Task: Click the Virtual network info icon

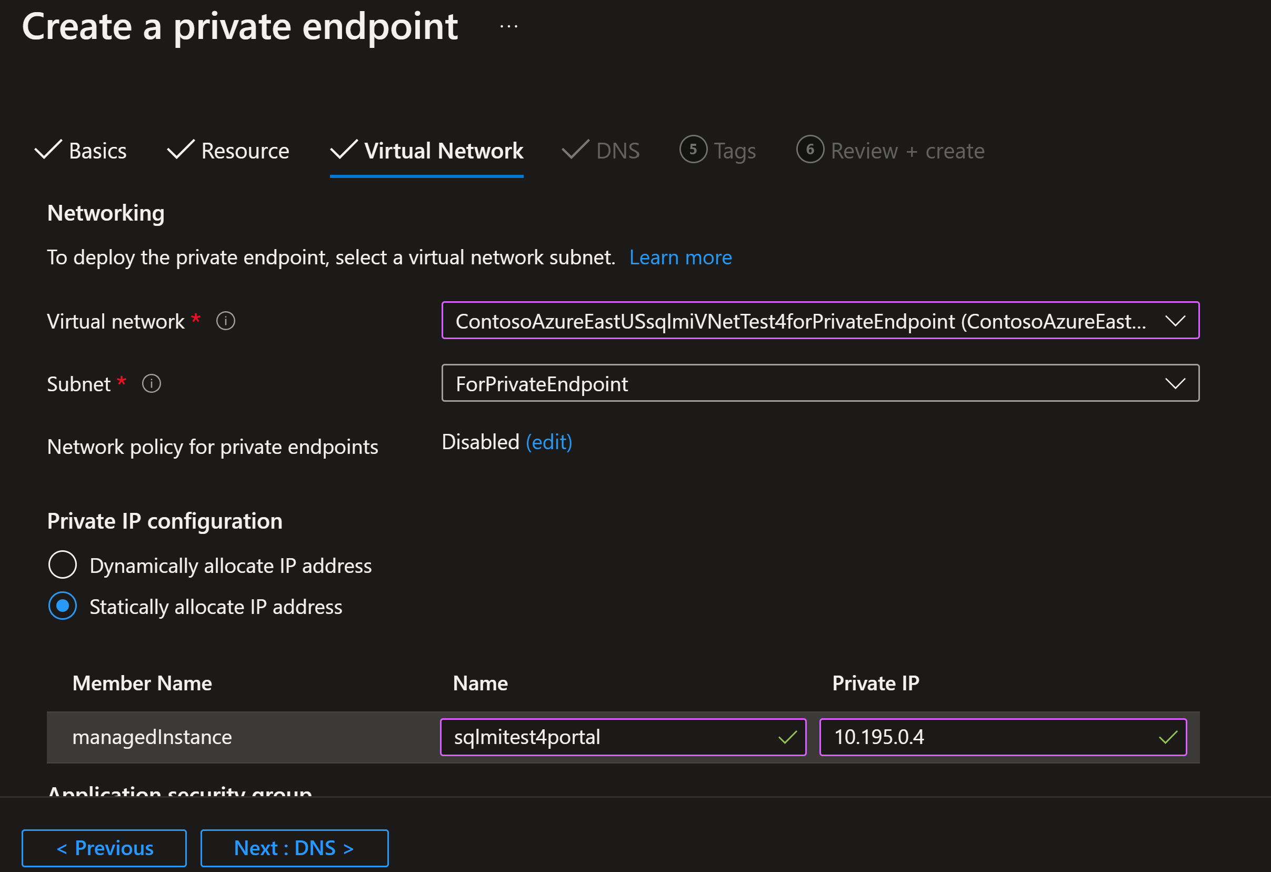Action: pos(225,321)
